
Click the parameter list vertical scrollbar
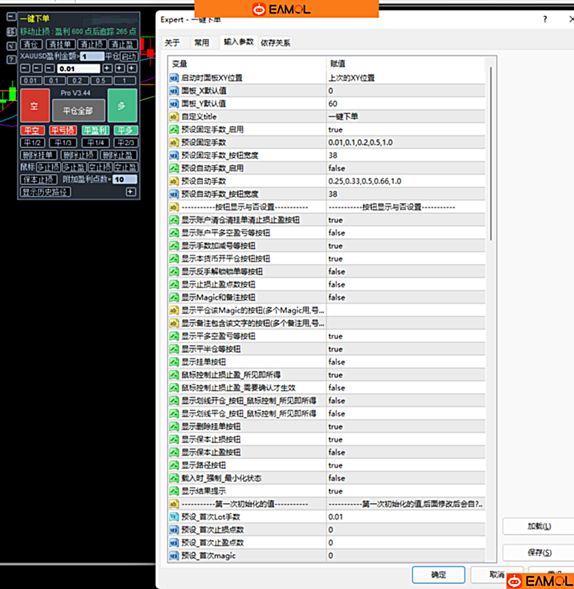pyautogui.click(x=491, y=154)
